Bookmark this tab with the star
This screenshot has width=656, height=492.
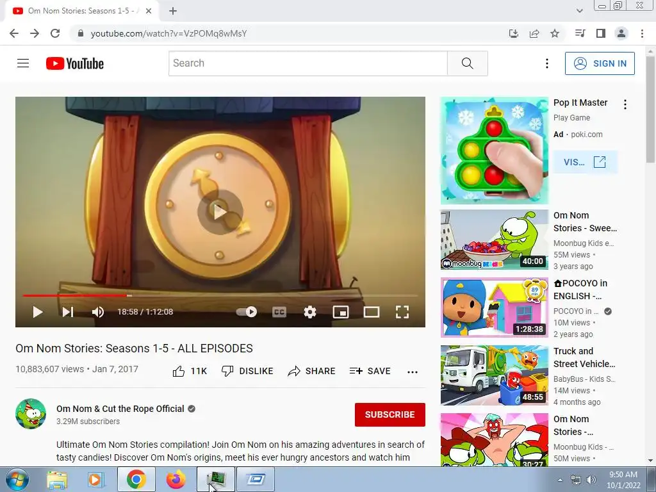[555, 33]
